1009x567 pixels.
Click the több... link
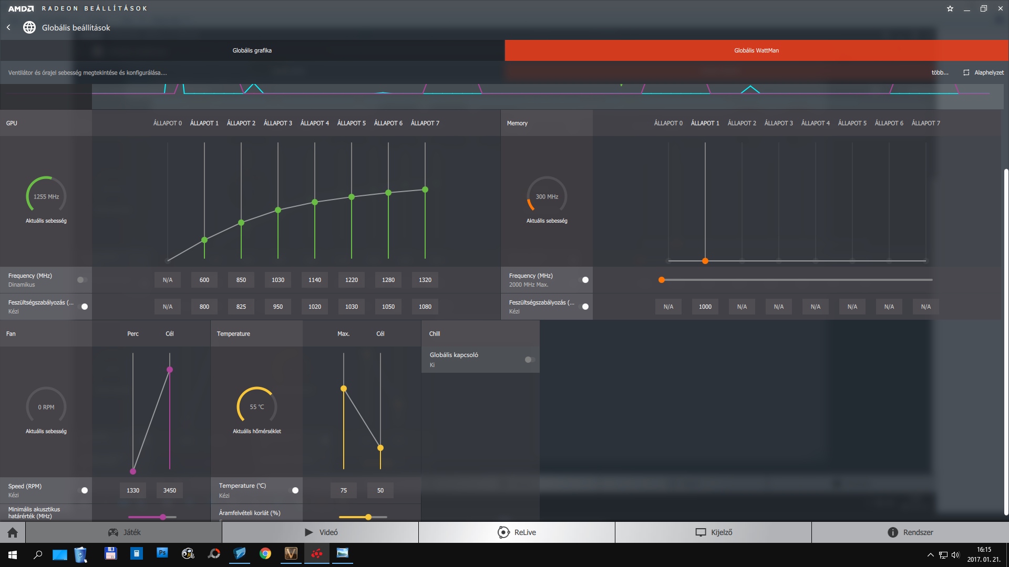940,72
